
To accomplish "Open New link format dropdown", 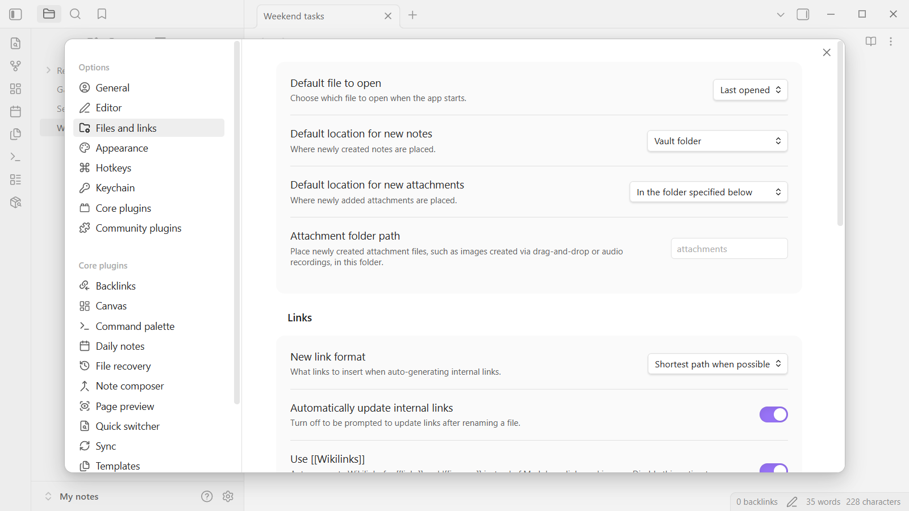I will tap(718, 364).
